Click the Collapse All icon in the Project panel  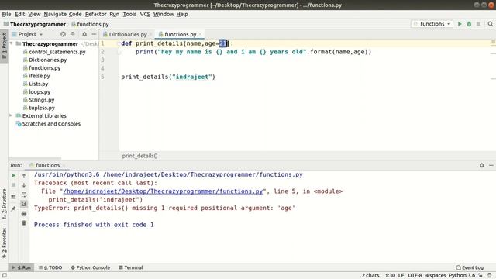[x=72, y=34]
